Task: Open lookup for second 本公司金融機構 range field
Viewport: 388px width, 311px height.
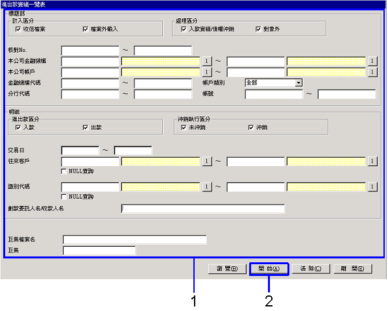Action: pos(372,61)
